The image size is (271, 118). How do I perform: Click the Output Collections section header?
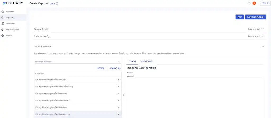43,46
